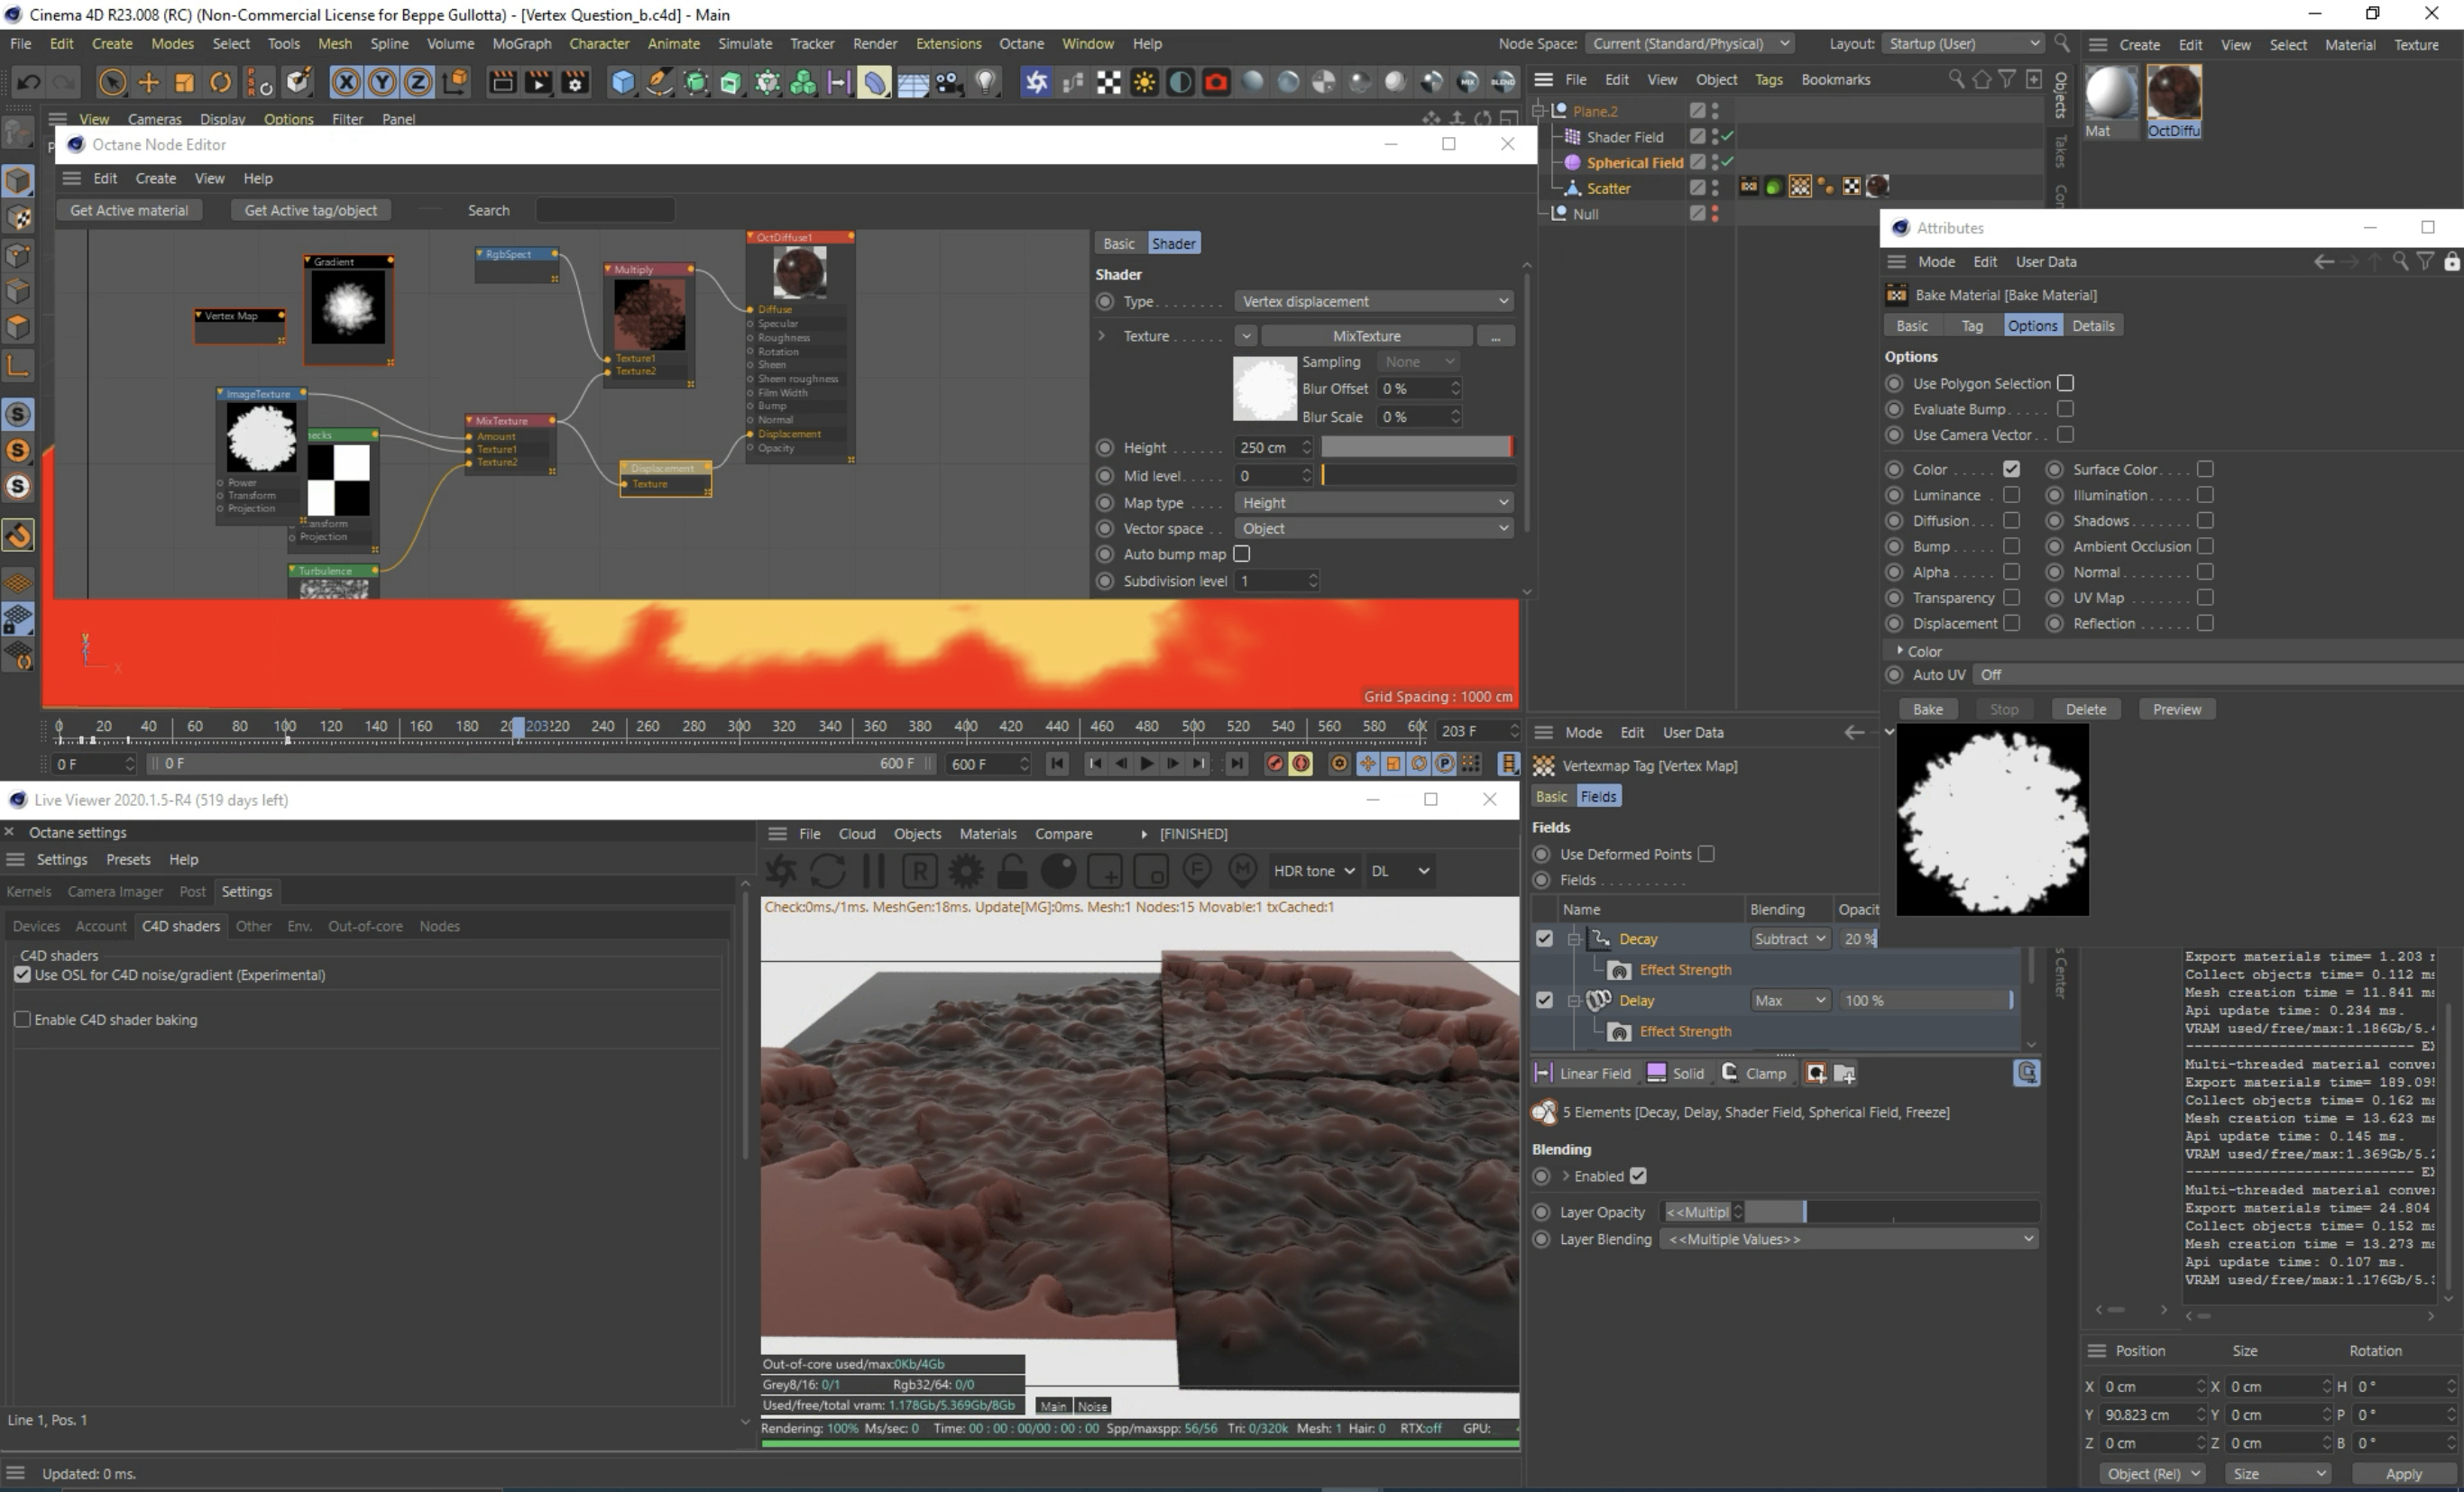Click the Live Viewer settings gear icon
The image size is (2464, 1492).
(965, 871)
